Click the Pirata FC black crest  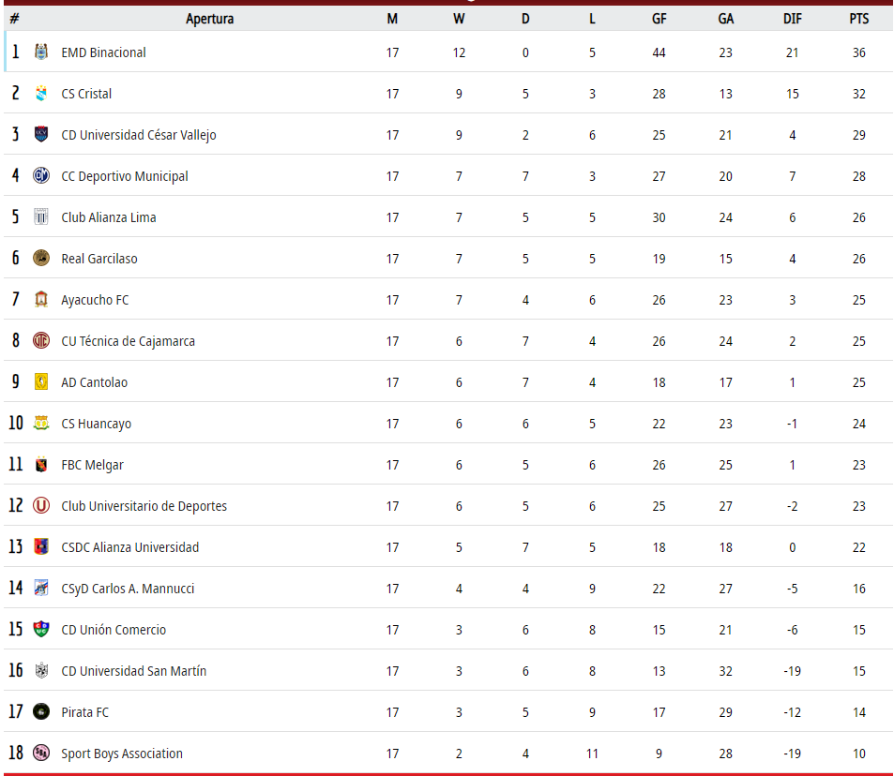point(41,711)
